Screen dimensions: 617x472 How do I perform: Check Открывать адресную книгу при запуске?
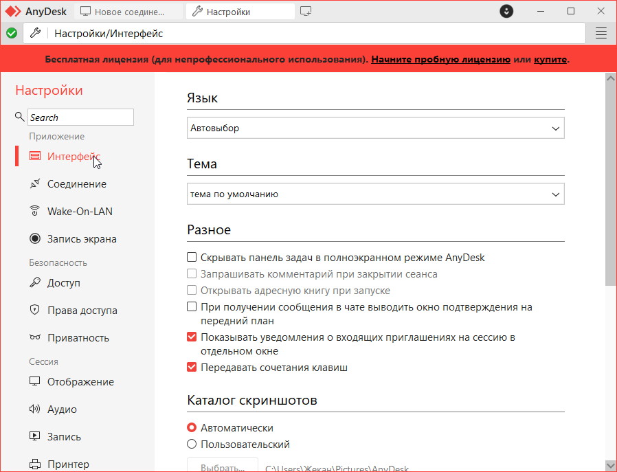pyautogui.click(x=192, y=291)
